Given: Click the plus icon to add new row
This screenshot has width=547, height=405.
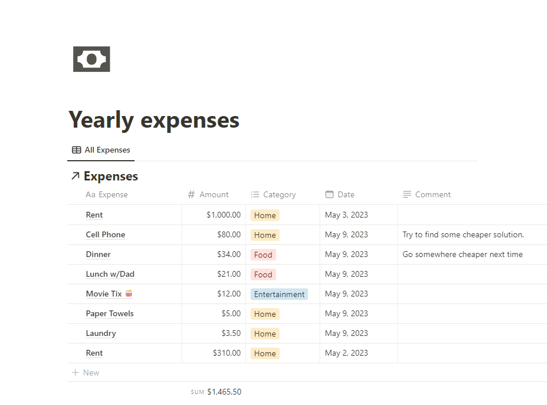Looking at the screenshot, I should point(75,373).
